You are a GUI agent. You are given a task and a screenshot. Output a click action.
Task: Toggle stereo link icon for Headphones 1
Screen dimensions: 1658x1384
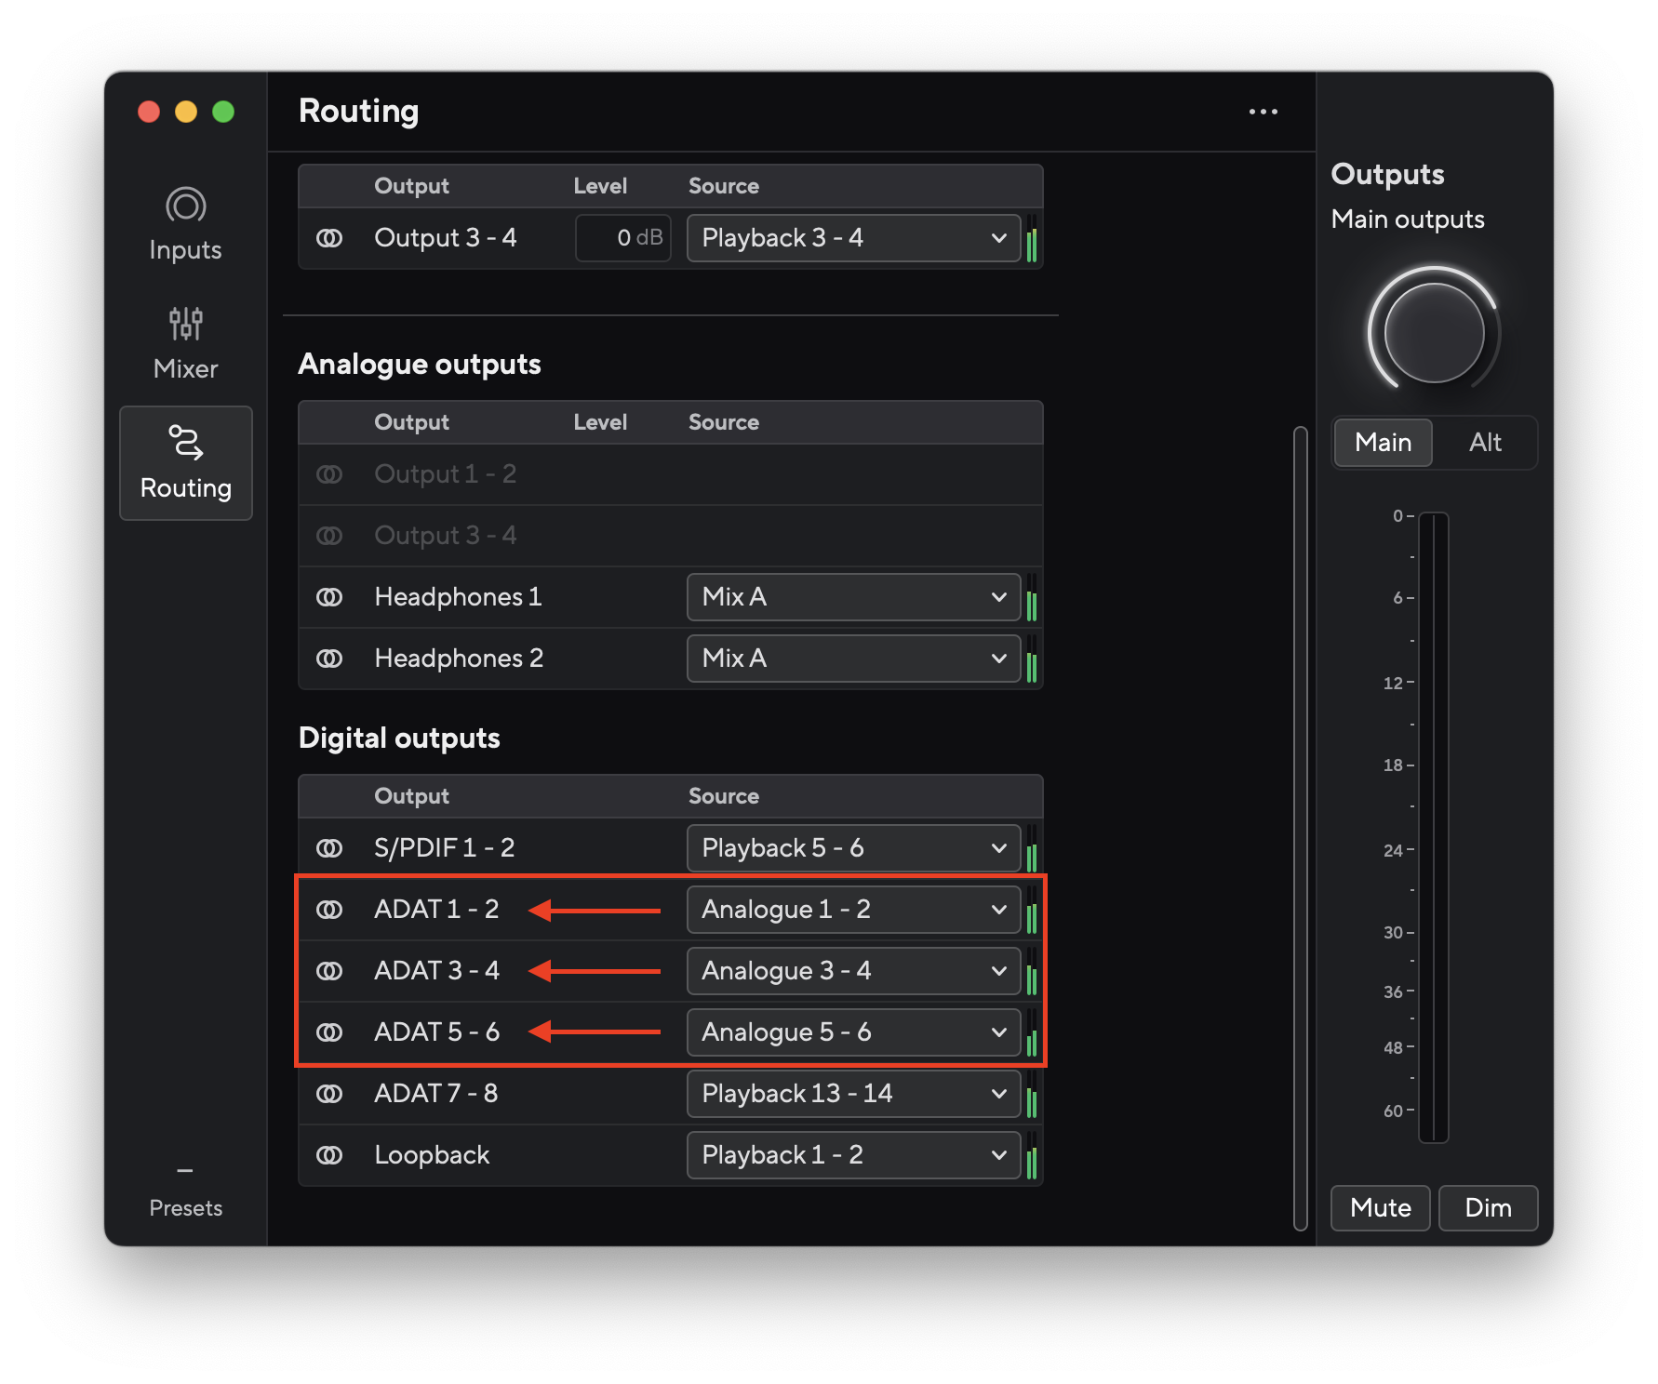(329, 597)
